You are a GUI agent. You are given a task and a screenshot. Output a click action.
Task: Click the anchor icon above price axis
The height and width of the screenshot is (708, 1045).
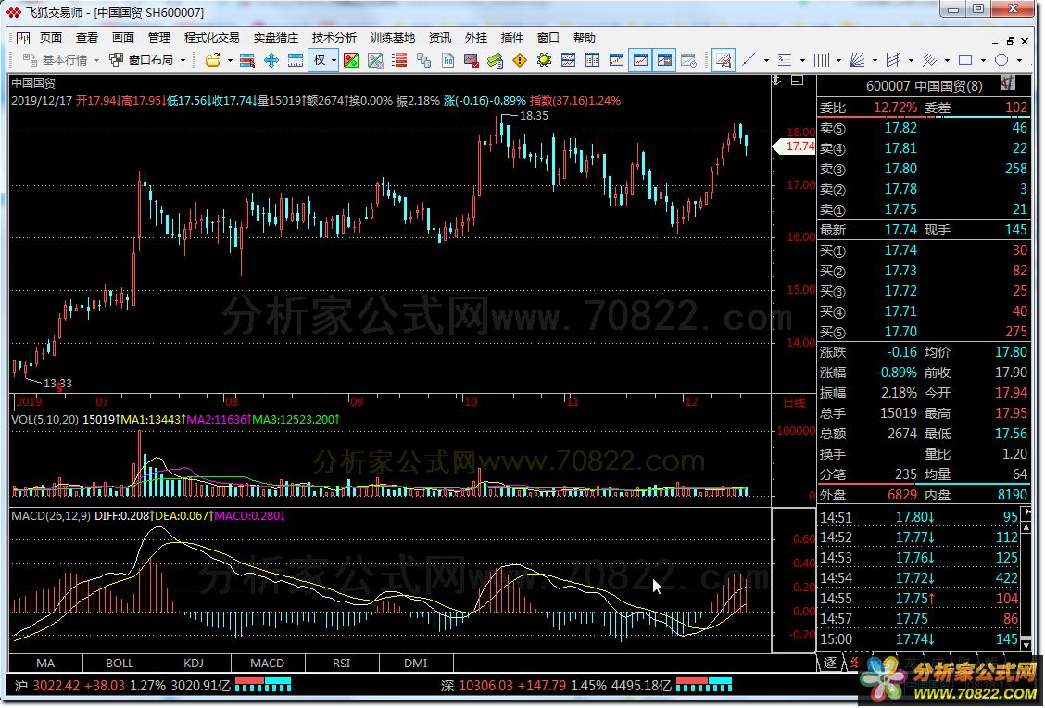pyautogui.click(x=776, y=82)
